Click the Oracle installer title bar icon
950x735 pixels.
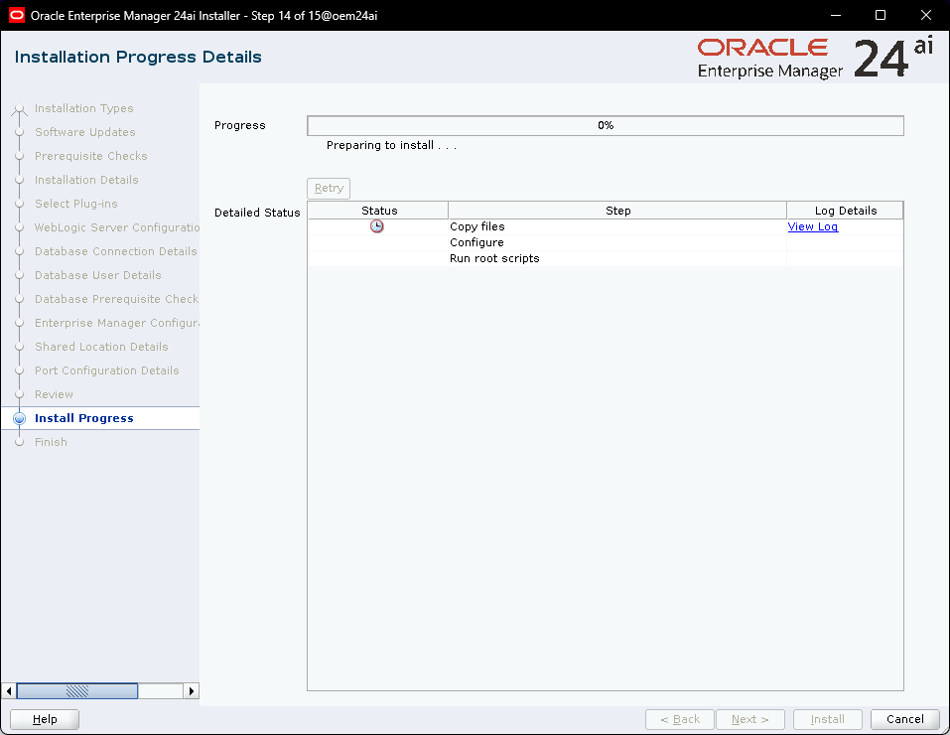point(16,15)
